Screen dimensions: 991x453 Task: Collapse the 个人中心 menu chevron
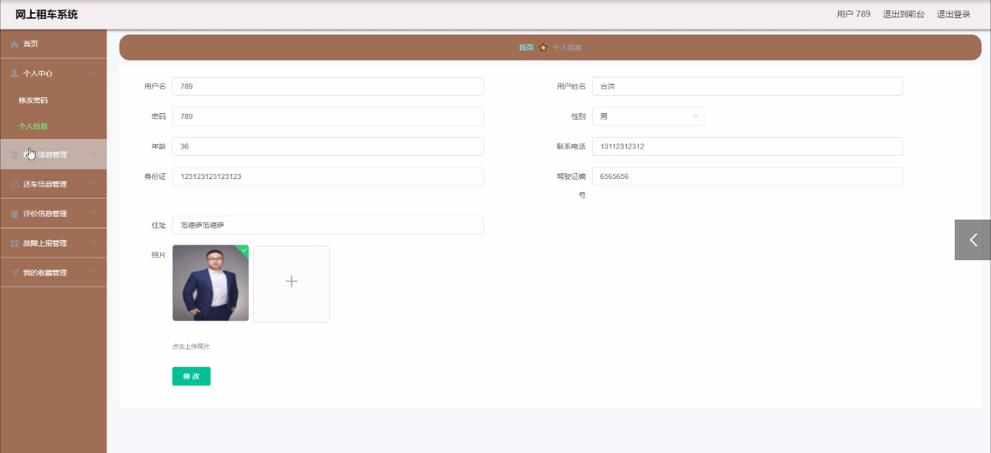tap(94, 73)
